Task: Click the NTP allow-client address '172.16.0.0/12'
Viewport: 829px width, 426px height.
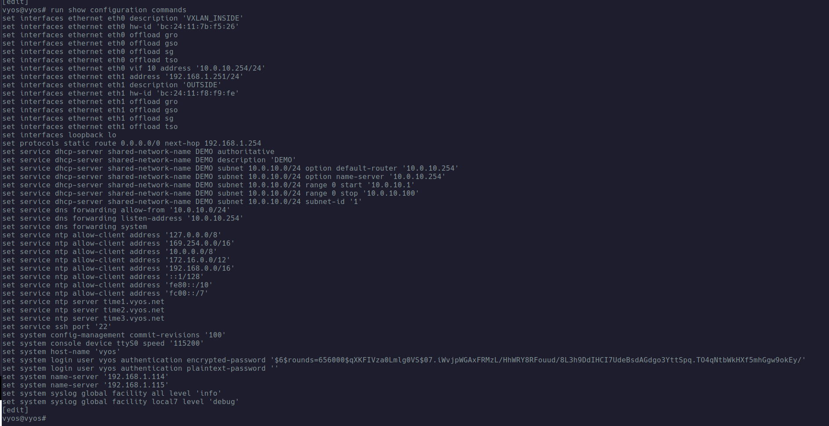Action: pos(197,260)
